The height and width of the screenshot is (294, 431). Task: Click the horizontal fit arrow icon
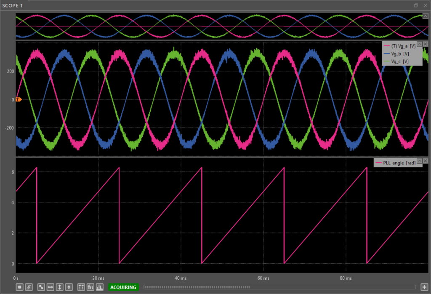tap(51, 287)
